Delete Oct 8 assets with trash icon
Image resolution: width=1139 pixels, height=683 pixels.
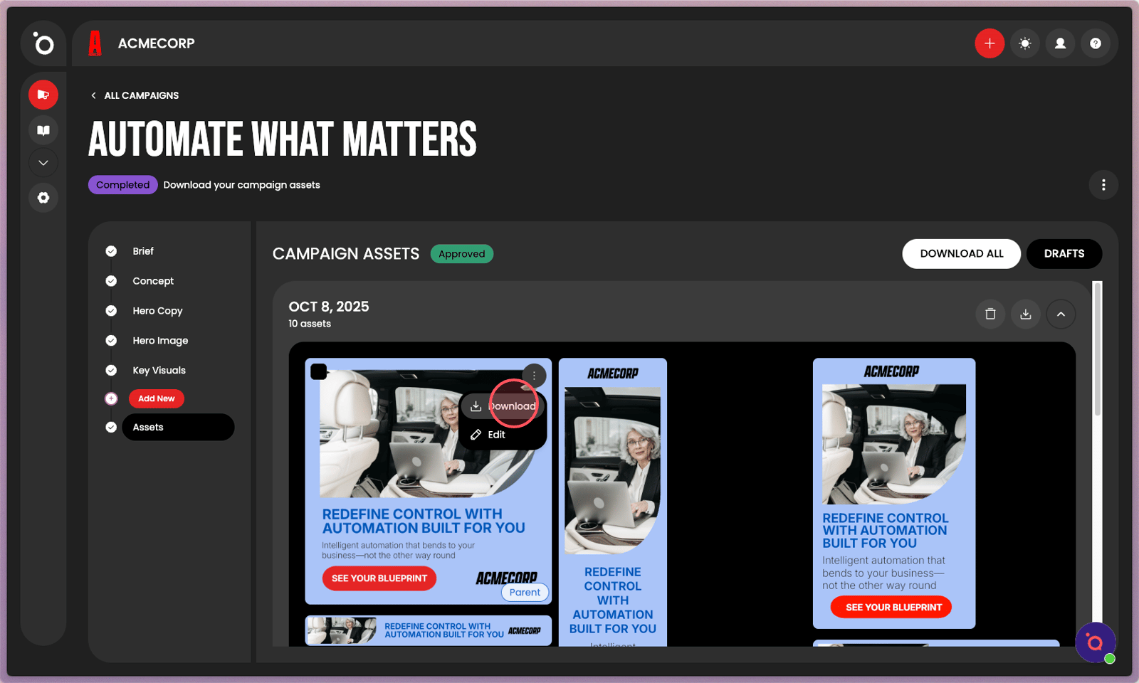[990, 314]
